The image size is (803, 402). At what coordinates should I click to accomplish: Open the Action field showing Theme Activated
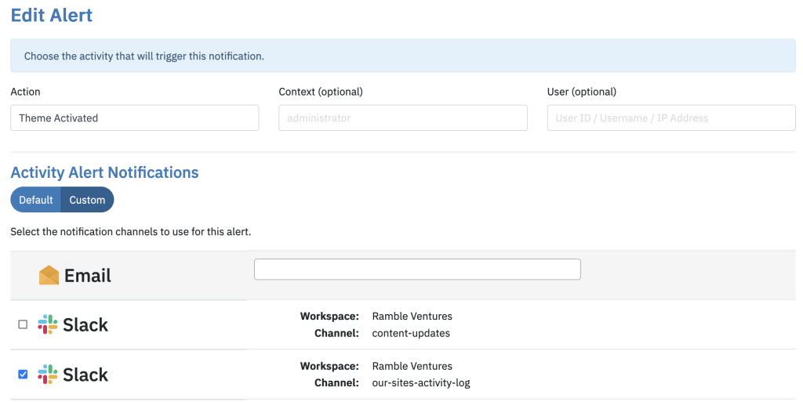coord(135,118)
